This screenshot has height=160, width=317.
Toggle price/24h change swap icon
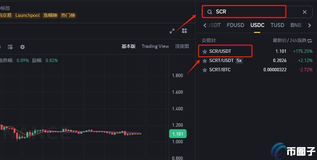pyautogui.click(x=310, y=41)
